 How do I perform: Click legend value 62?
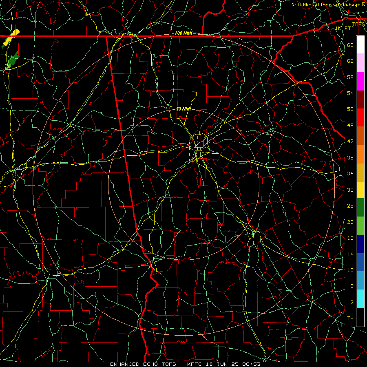[350, 61]
